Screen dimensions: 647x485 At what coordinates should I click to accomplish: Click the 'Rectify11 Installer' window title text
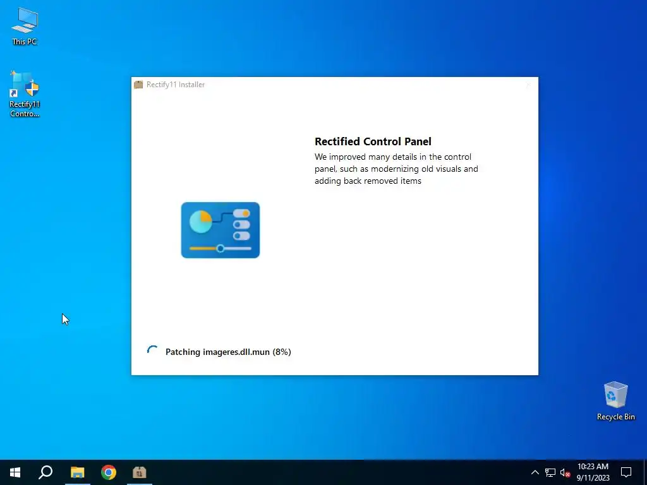tap(176, 85)
